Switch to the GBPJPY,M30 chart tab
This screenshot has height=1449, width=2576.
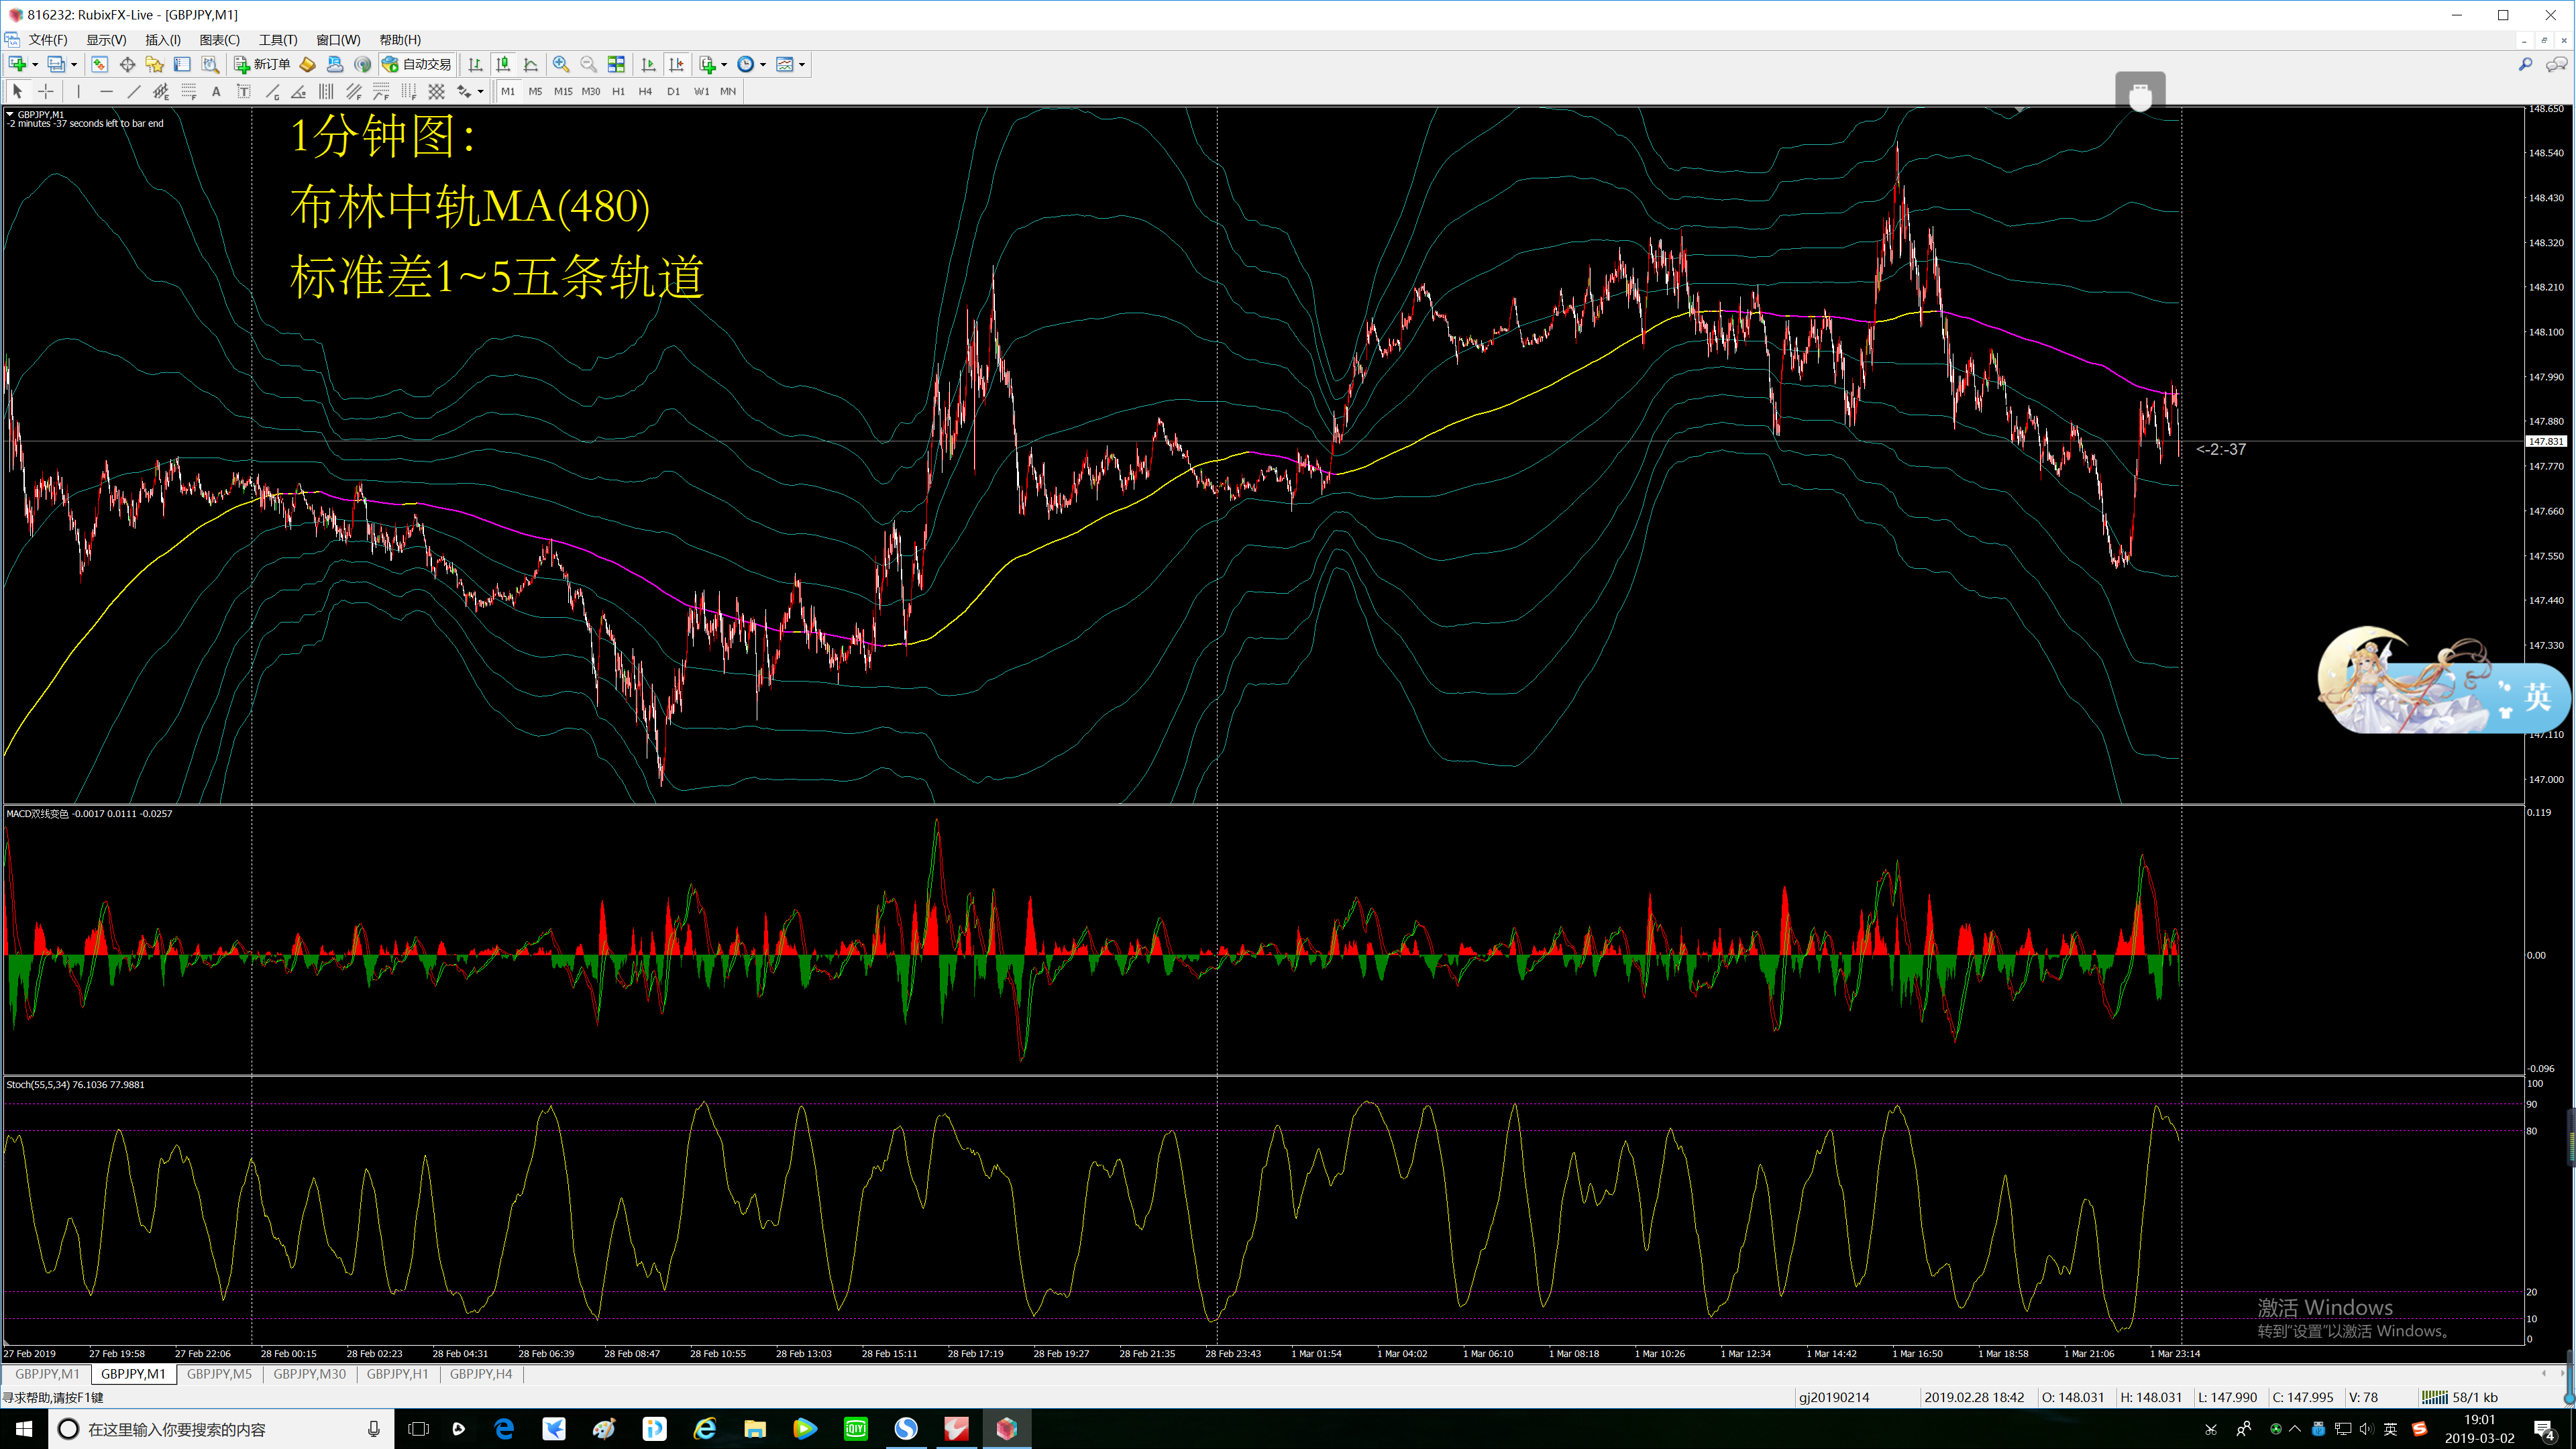pos(310,1374)
